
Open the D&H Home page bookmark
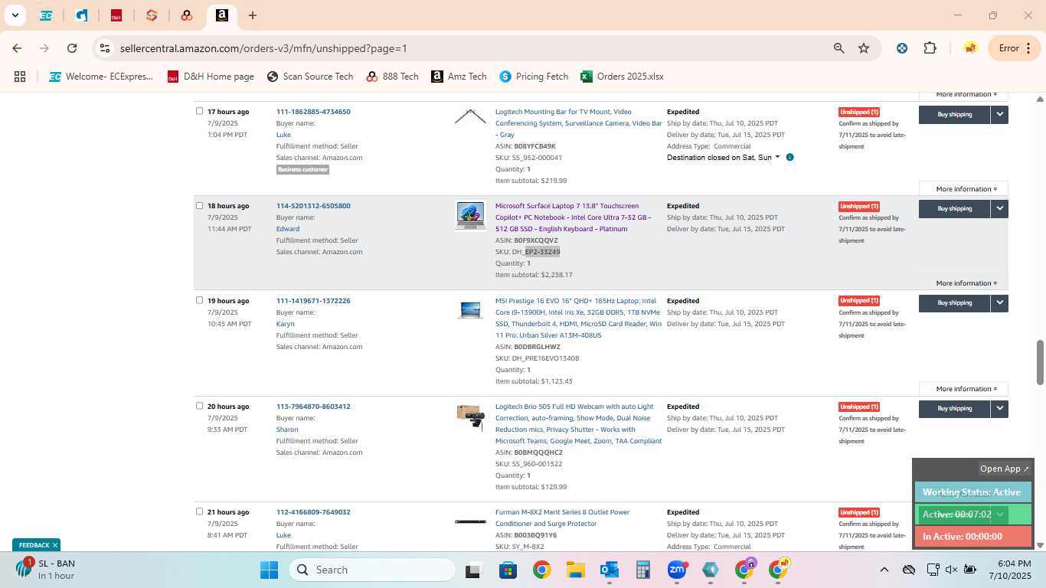(x=211, y=77)
